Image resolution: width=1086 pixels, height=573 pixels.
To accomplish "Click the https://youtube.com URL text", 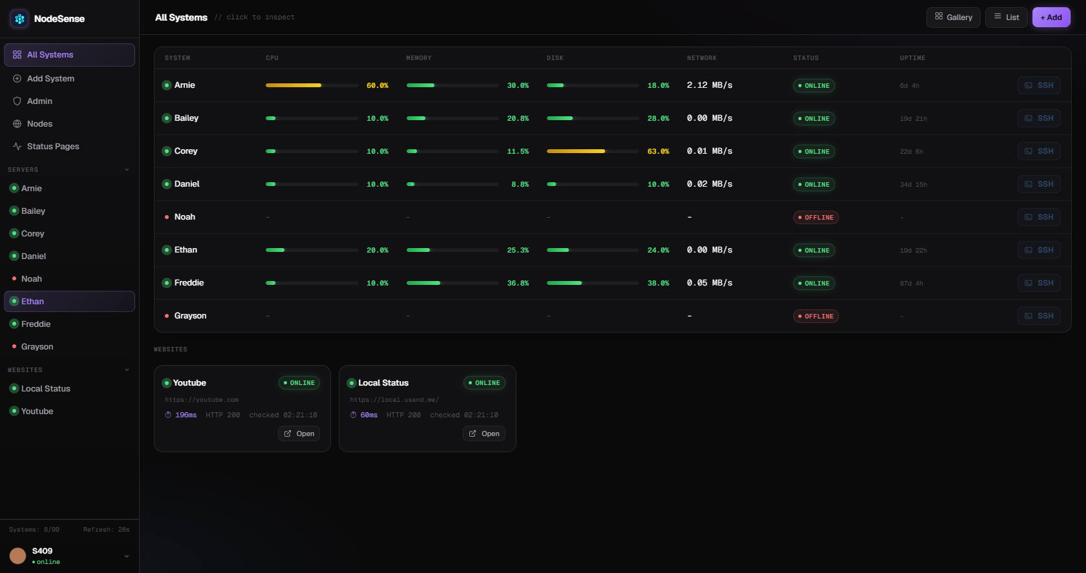I will 202,400.
